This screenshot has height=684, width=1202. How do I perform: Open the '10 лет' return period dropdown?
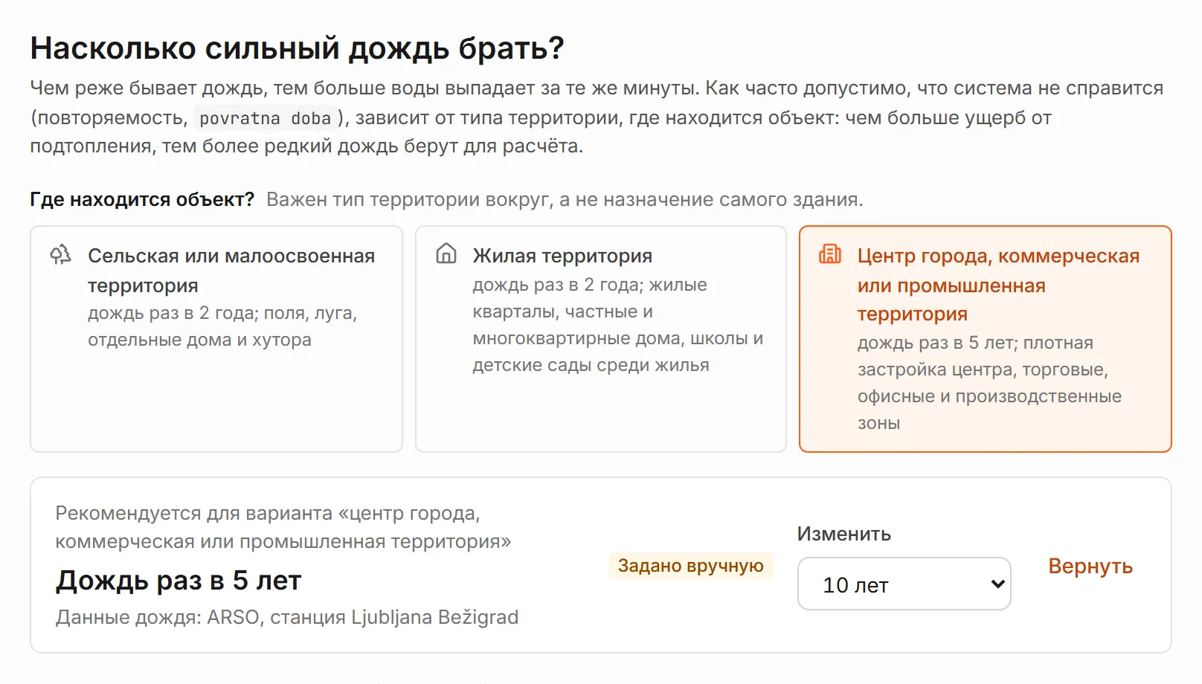point(904,584)
